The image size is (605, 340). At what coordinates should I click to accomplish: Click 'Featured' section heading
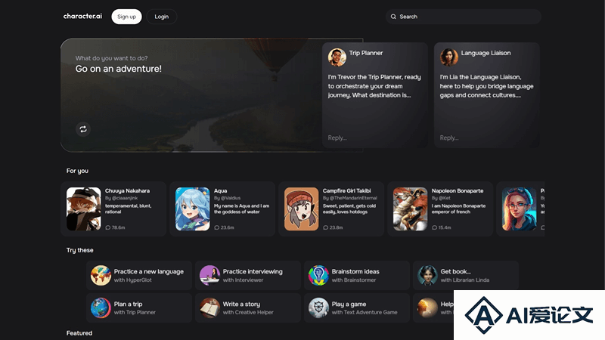click(79, 333)
